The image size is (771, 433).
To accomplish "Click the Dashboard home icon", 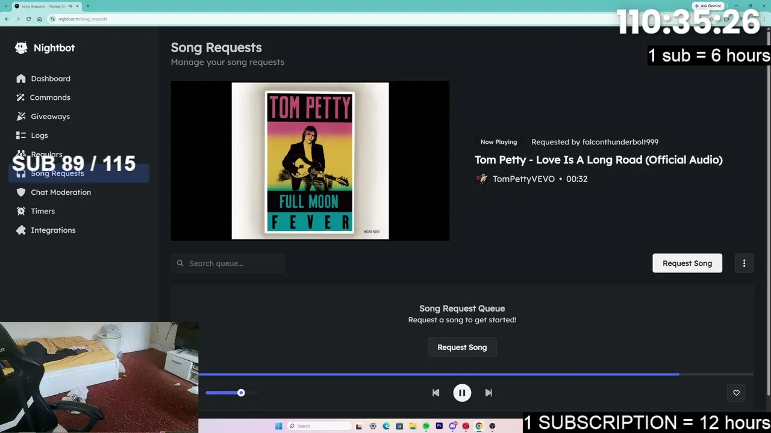I will tap(21, 79).
